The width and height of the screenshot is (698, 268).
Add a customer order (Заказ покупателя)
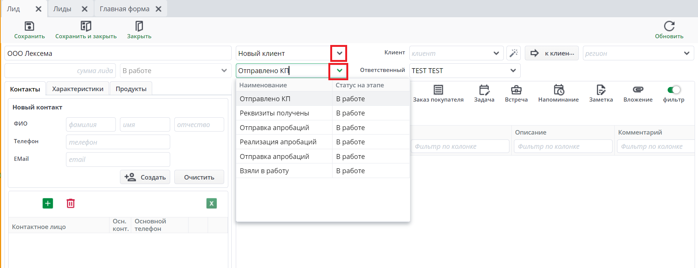click(438, 90)
